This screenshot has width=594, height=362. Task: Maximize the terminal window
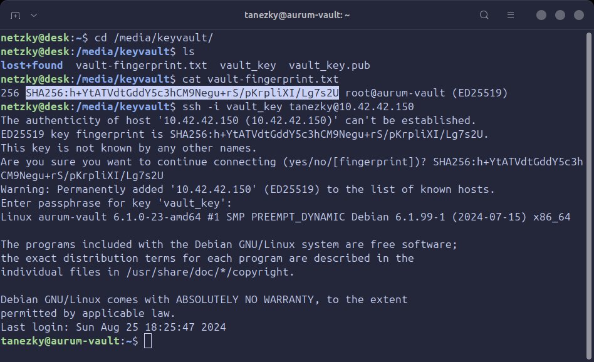click(560, 15)
